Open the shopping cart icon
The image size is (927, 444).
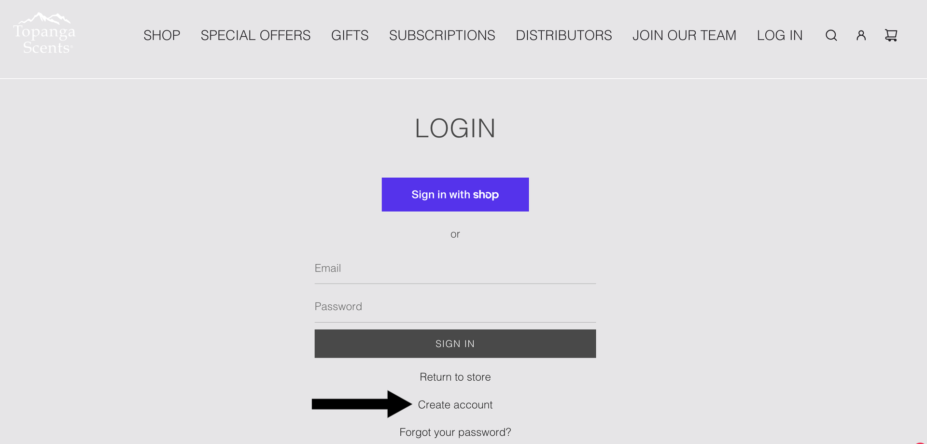click(x=891, y=35)
